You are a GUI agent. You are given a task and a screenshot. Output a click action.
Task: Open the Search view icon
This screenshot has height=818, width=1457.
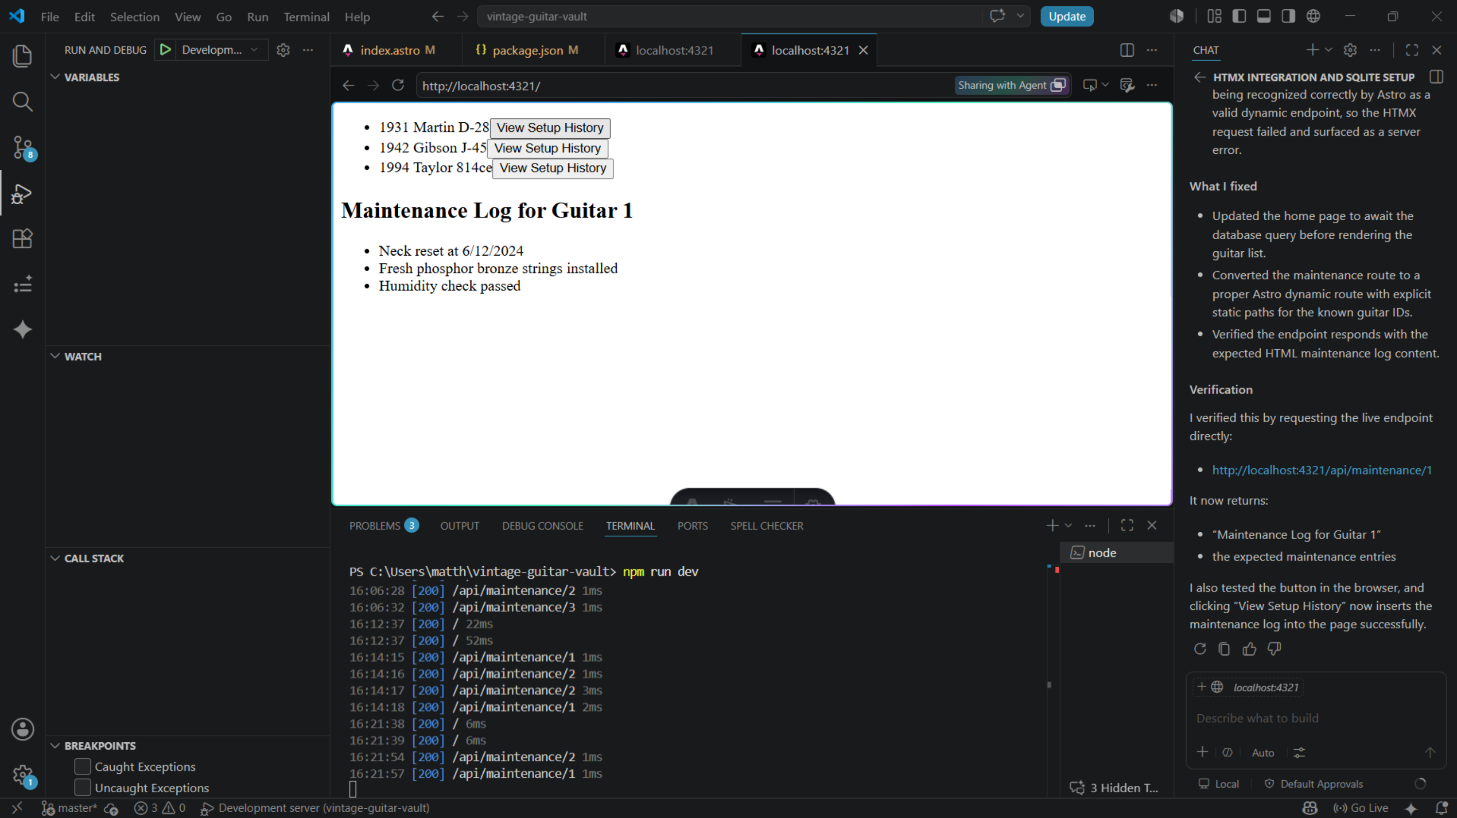tap(22, 102)
